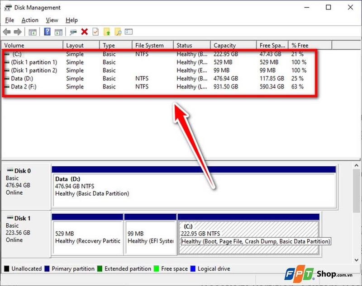362x286 pixels.
Task: Click the blue Logical drive legend swatch
Action: pos(193,269)
